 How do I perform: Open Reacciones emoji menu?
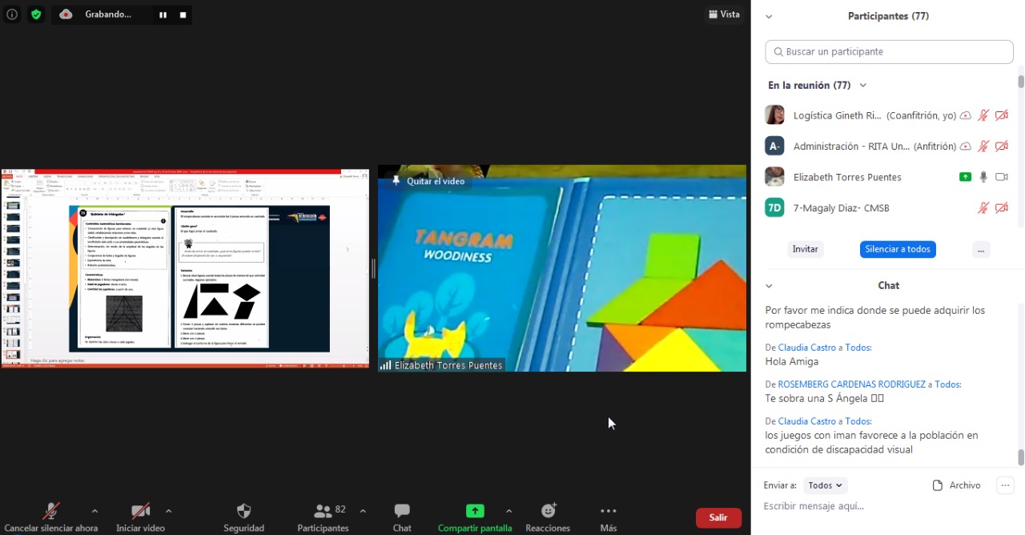(x=548, y=511)
